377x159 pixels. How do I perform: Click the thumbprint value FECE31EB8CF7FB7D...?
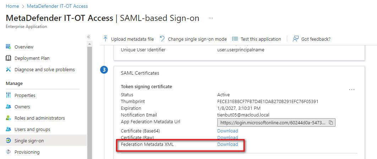tap(268, 101)
